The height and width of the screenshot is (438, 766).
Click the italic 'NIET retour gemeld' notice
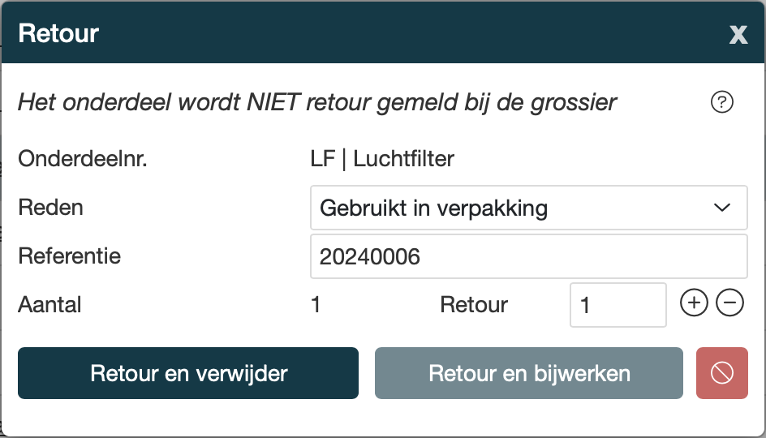316,103
